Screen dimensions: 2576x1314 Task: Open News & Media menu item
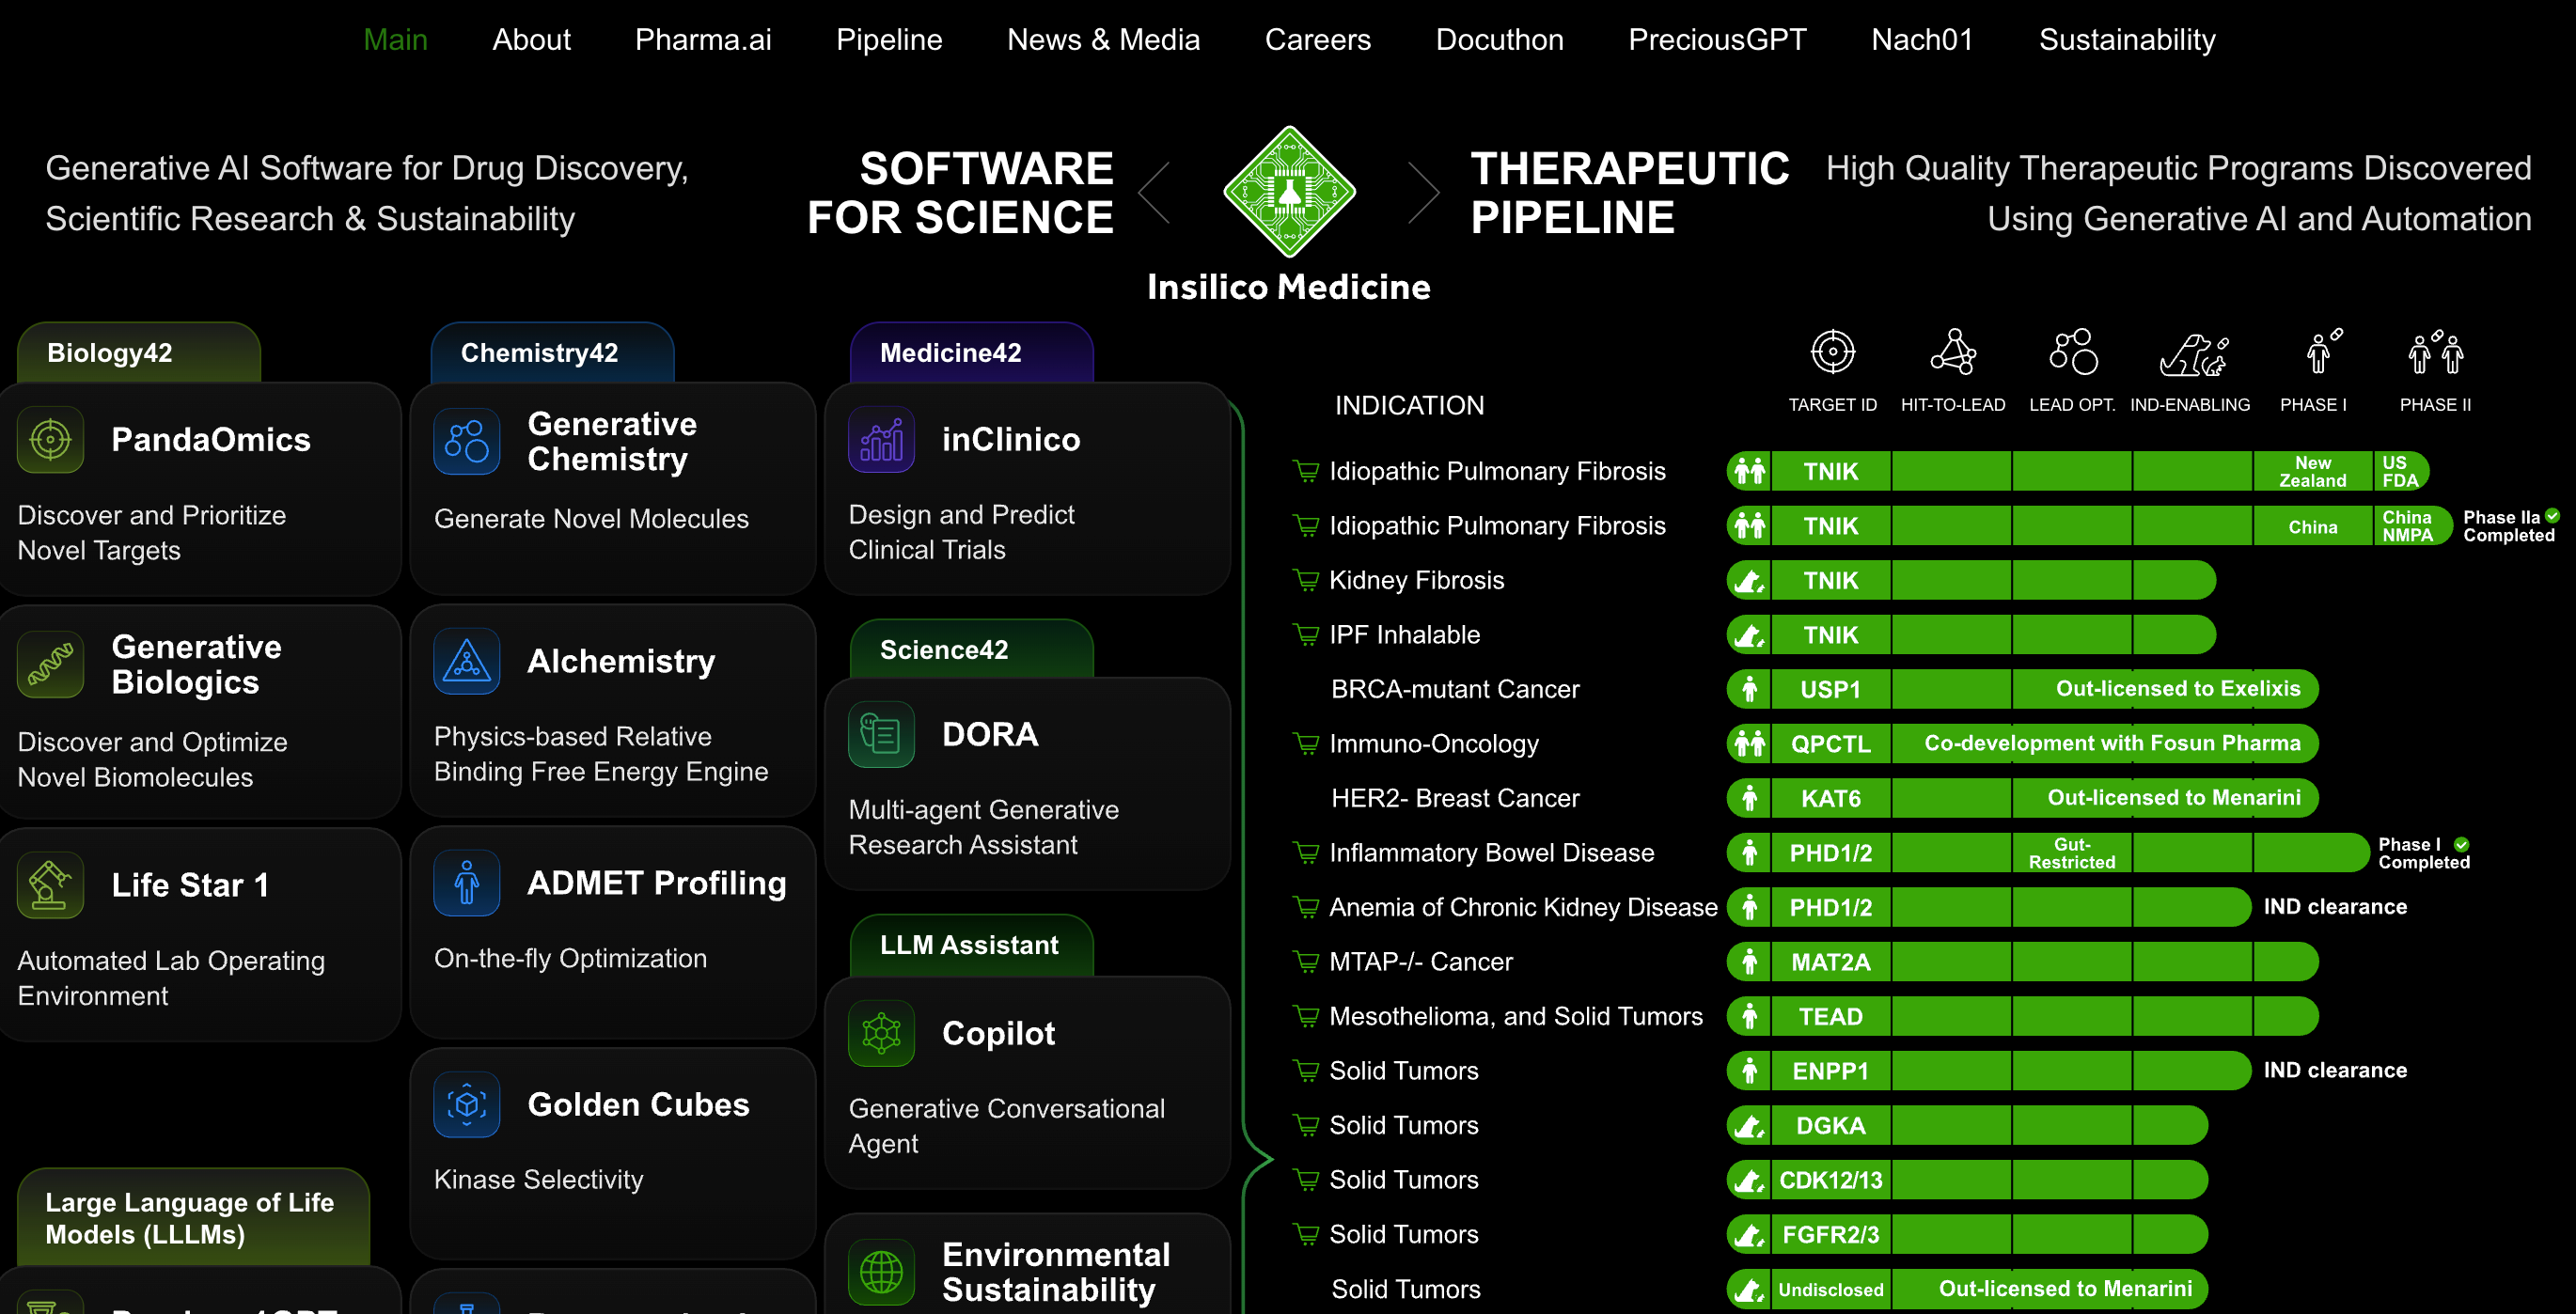coord(1103,40)
